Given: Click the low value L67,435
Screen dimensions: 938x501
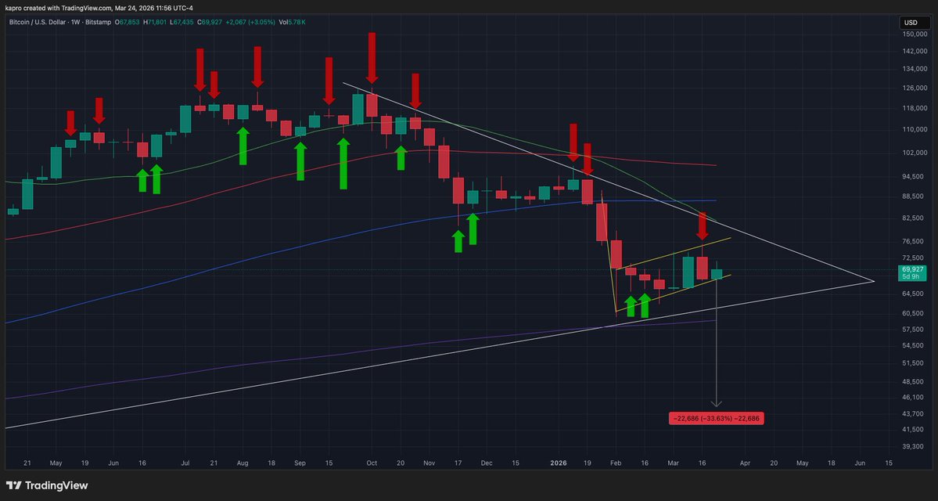Looking at the screenshot, I should click(x=181, y=22).
